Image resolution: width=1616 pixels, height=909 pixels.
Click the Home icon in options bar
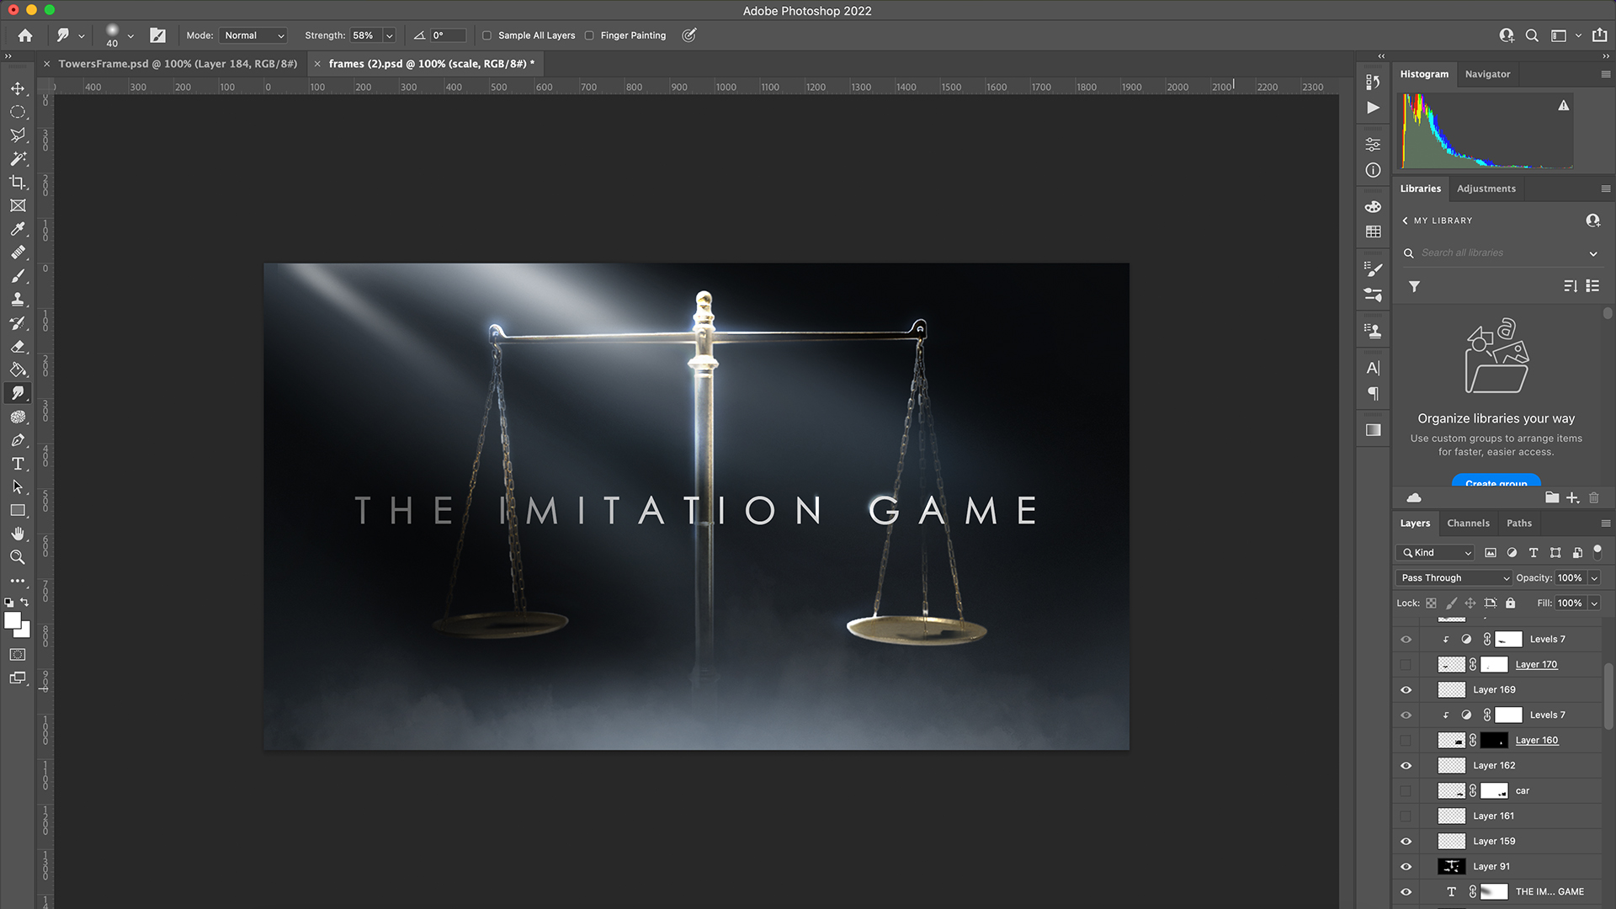click(25, 35)
